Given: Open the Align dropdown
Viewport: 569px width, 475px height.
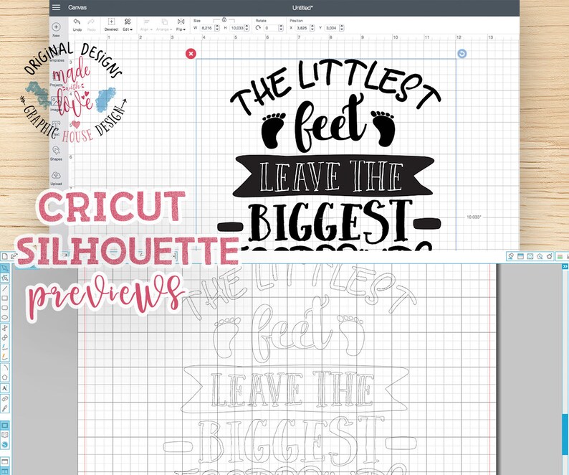Looking at the screenshot, I should coord(145,24).
